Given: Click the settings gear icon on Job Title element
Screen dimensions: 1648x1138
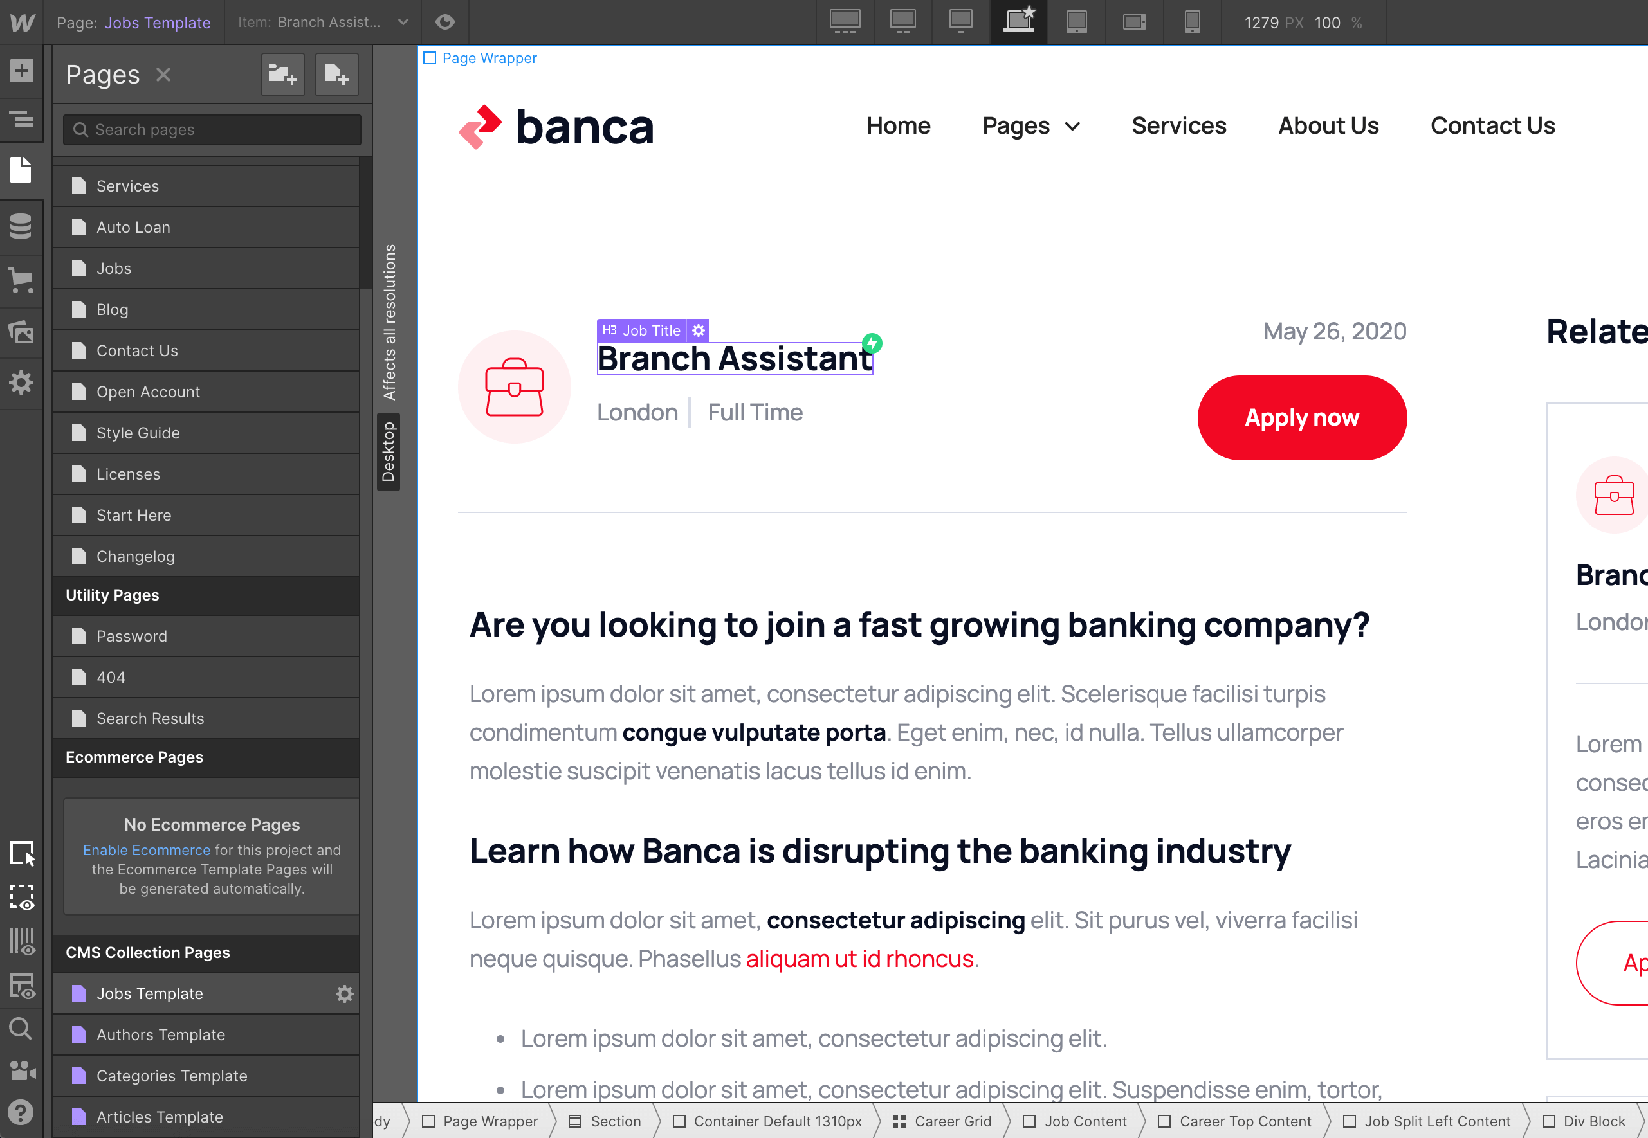Looking at the screenshot, I should coord(697,330).
